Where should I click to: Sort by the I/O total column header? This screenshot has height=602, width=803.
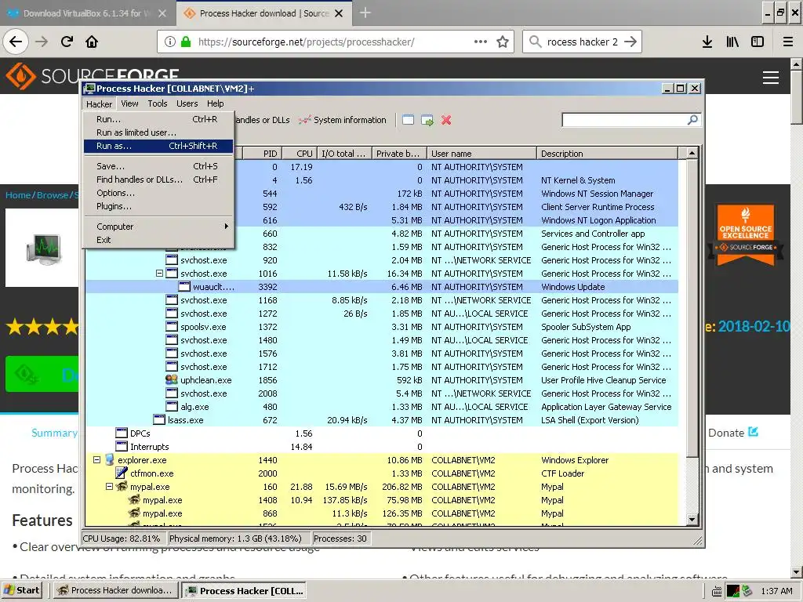[344, 154]
